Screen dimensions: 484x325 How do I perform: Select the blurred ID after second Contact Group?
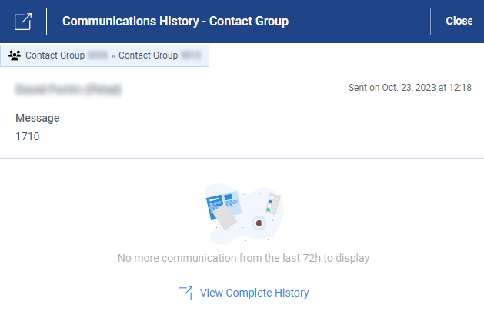pyautogui.click(x=191, y=55)
